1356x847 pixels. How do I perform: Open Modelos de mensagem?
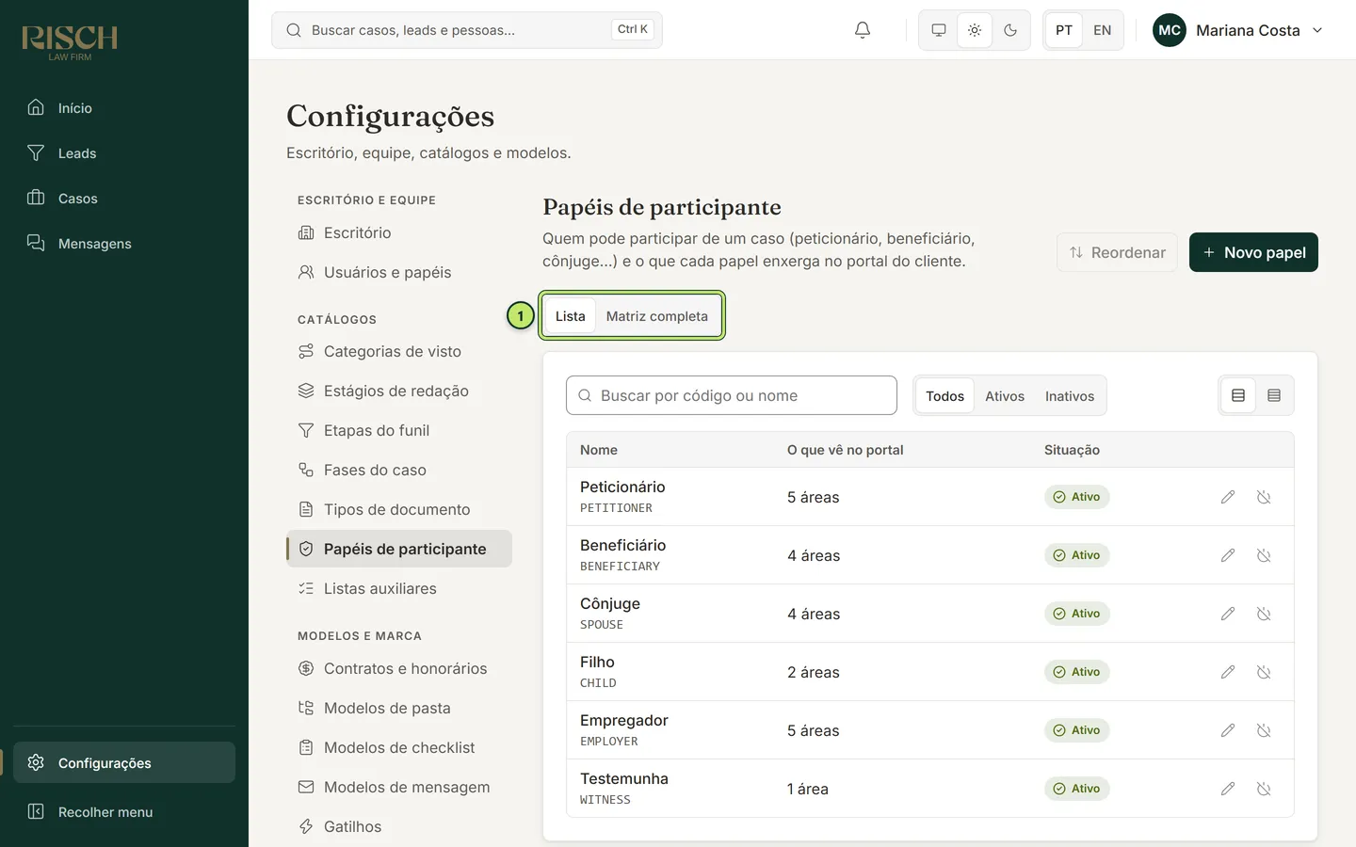[x=399, y=787]
